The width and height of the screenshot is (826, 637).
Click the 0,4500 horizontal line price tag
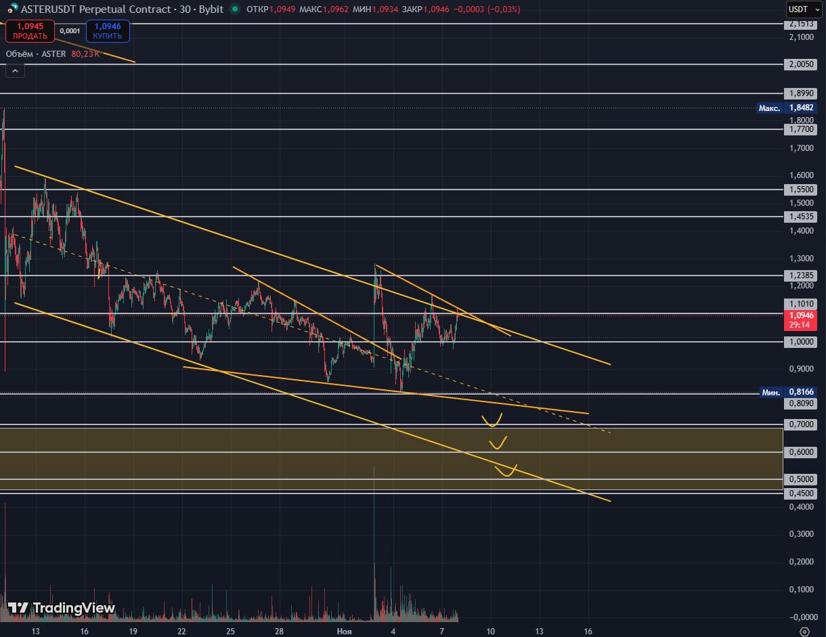[801, 493]
